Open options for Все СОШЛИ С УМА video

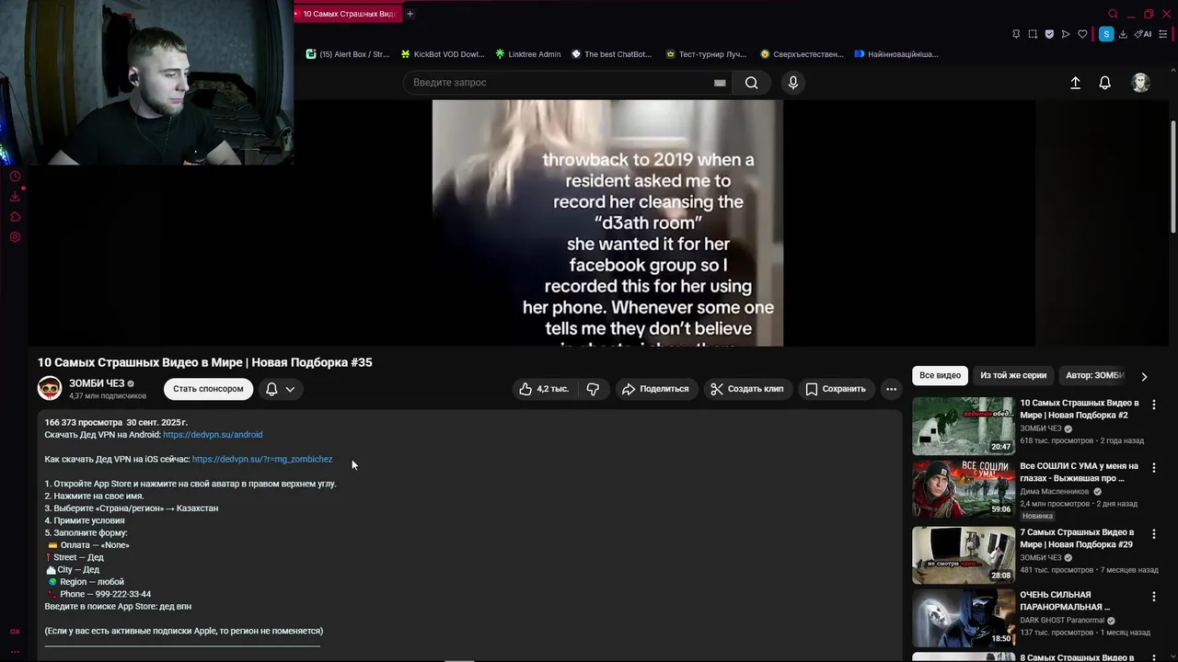(1153, 468)
